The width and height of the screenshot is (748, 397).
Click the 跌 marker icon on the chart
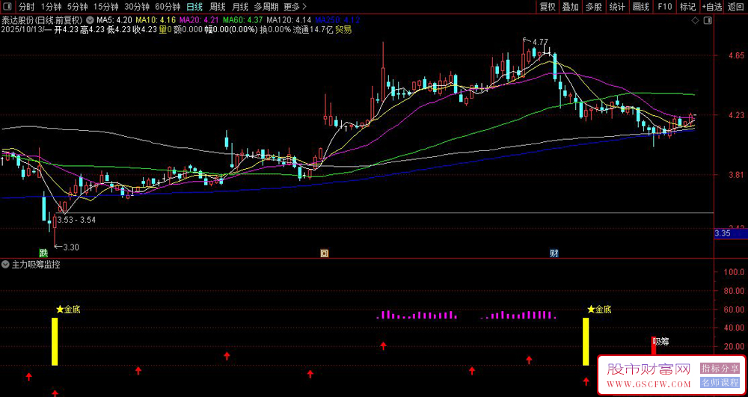click(43, 253)
